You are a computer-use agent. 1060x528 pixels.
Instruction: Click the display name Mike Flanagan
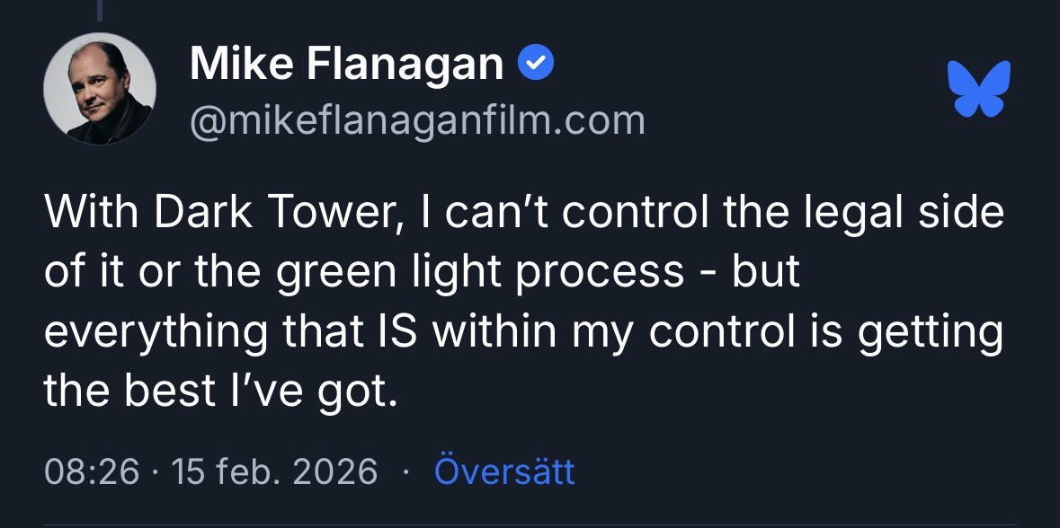click(x=347, y=64)
